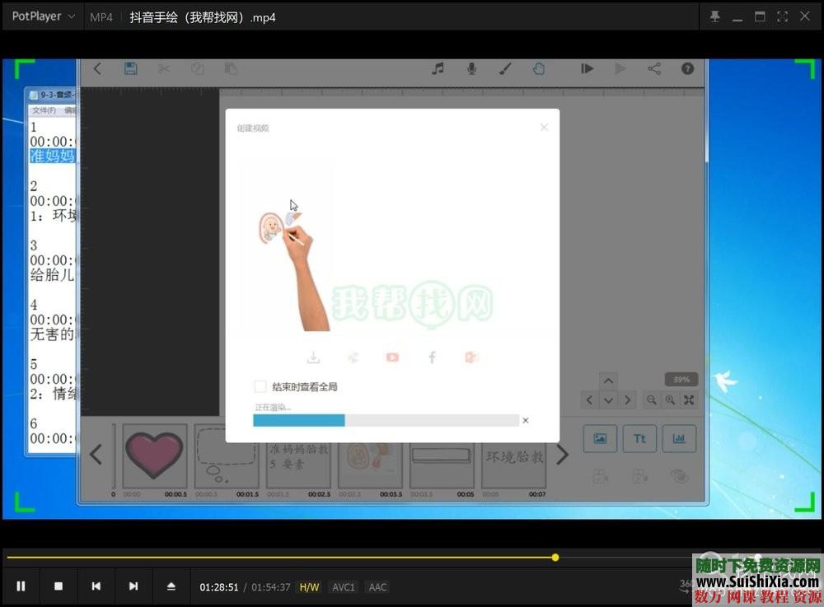Open the share icon on the toolbar
Viewport: 824px width, 607px height.
654,69
